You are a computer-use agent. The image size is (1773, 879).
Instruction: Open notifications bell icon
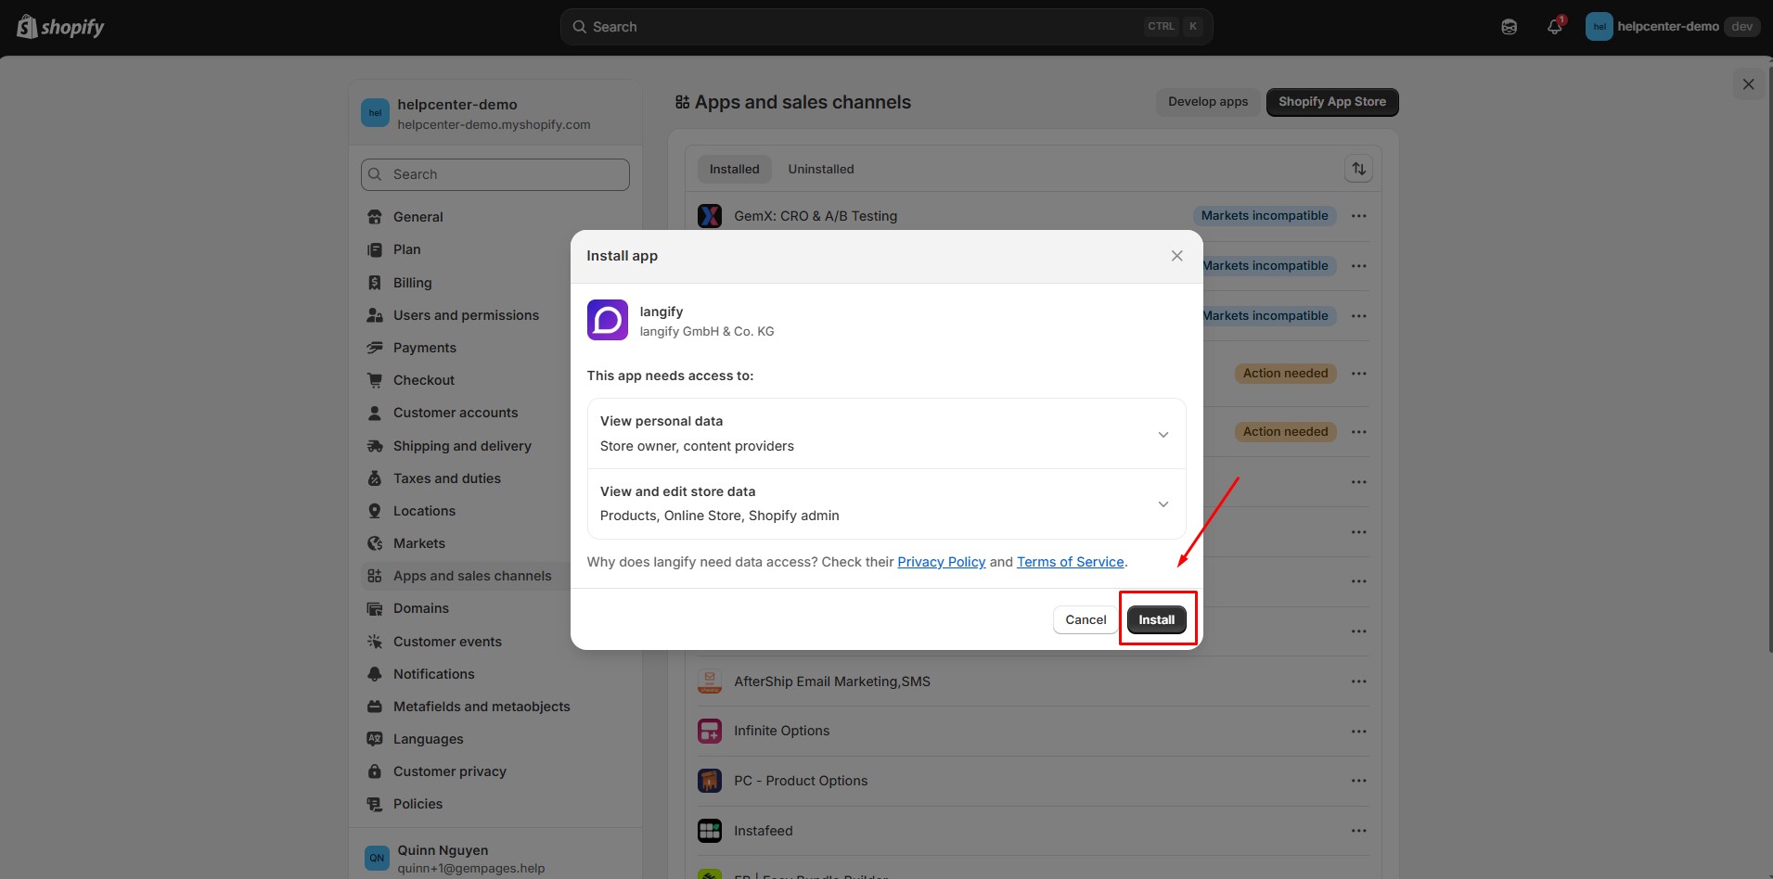(x=1553, y=26)
